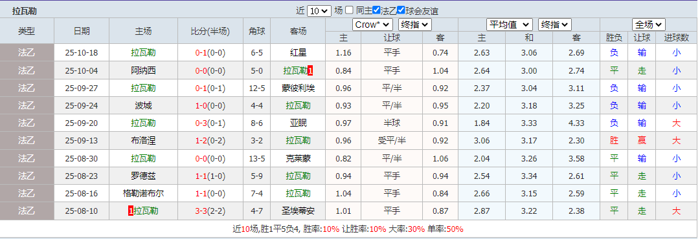Open the 1-0(0-0) score at 波城
Screen dimensions: 700x239
point(210,105)
